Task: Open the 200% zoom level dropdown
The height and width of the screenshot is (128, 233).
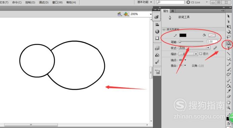Action: click(141, 14)
